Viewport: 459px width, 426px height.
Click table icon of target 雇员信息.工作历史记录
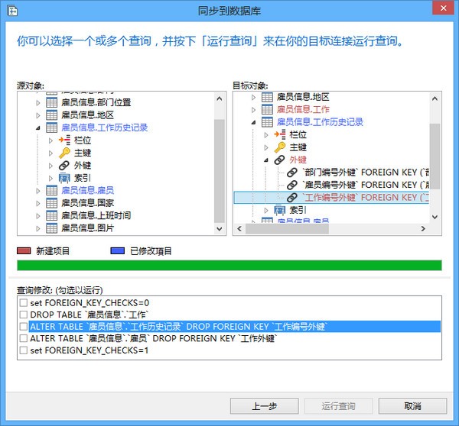point(267,122)
